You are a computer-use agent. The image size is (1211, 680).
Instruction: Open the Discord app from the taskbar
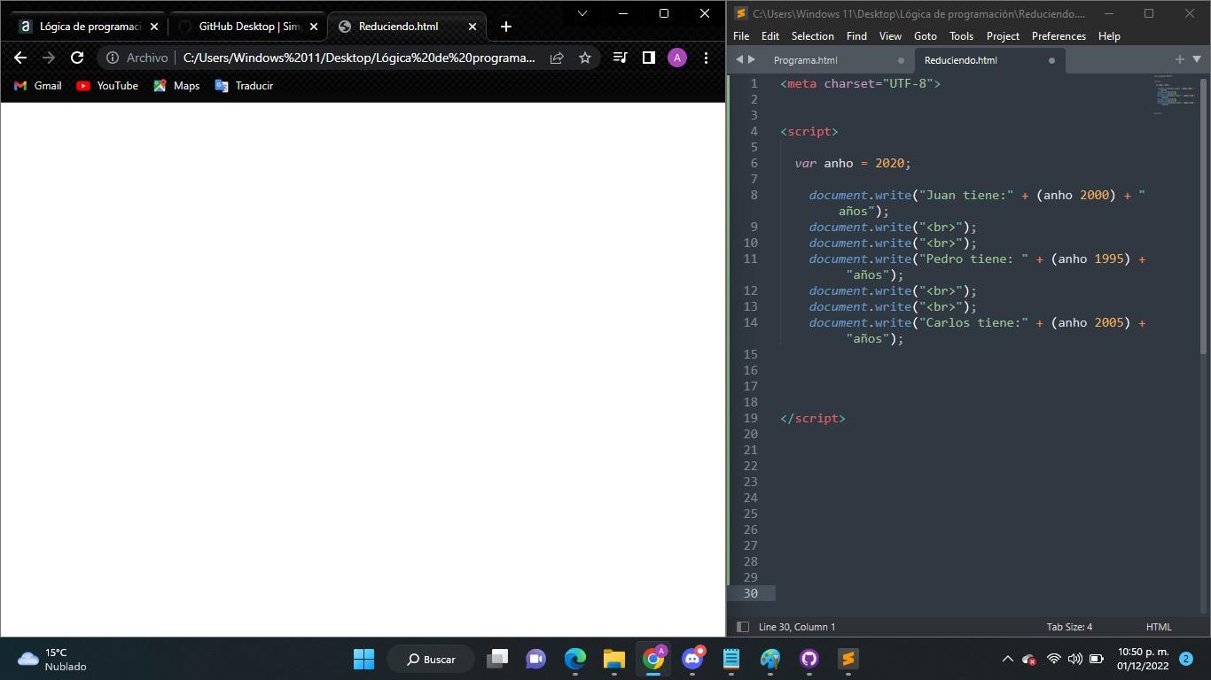[691, 660]
